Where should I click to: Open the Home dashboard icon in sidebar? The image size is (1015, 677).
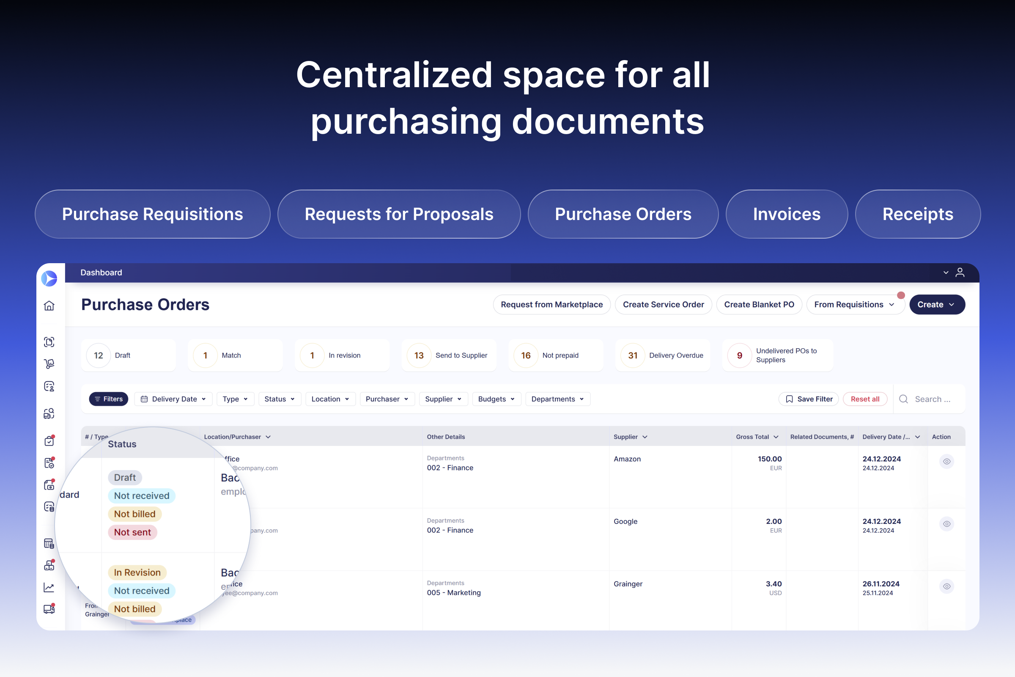pos(49,305)
